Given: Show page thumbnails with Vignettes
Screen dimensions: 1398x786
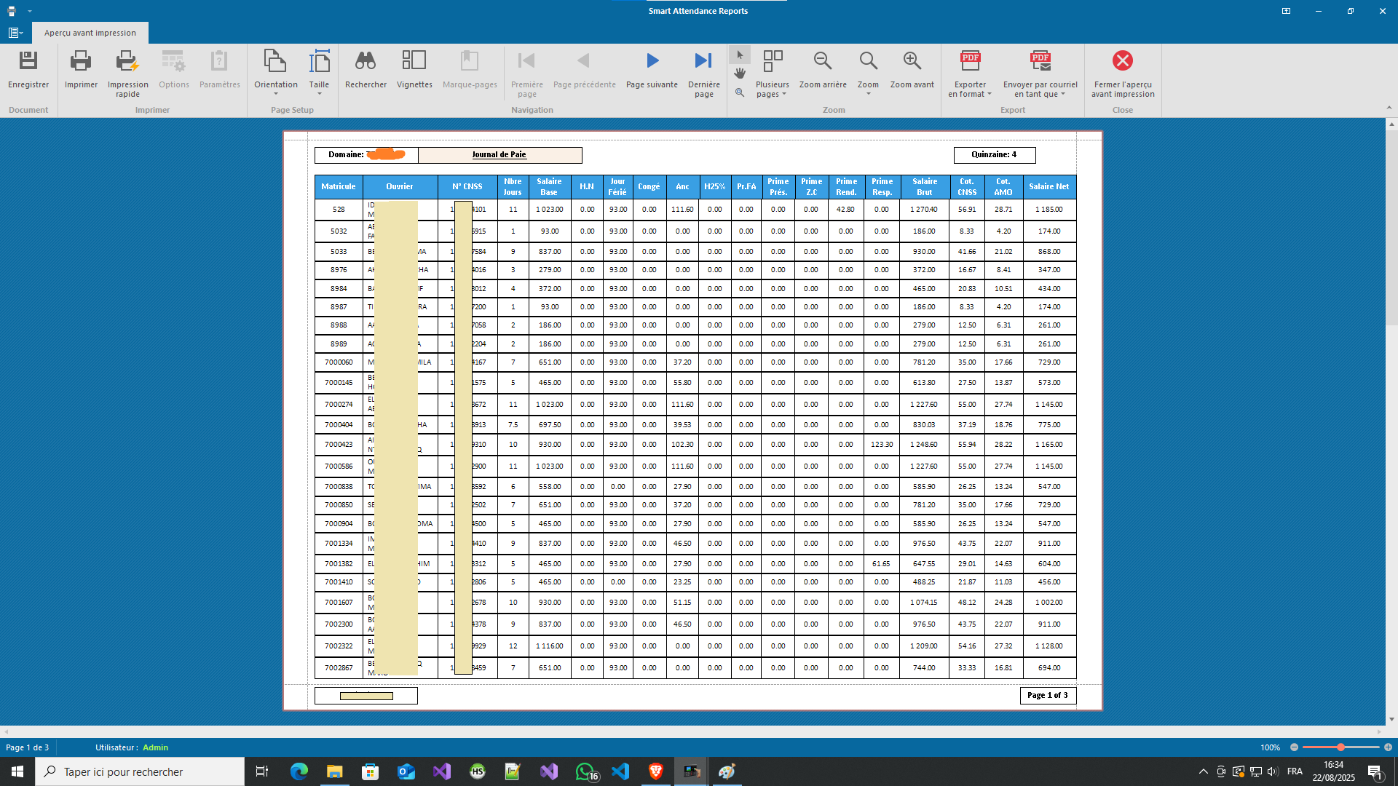Looking at the screenshot, I should point(414,61).
